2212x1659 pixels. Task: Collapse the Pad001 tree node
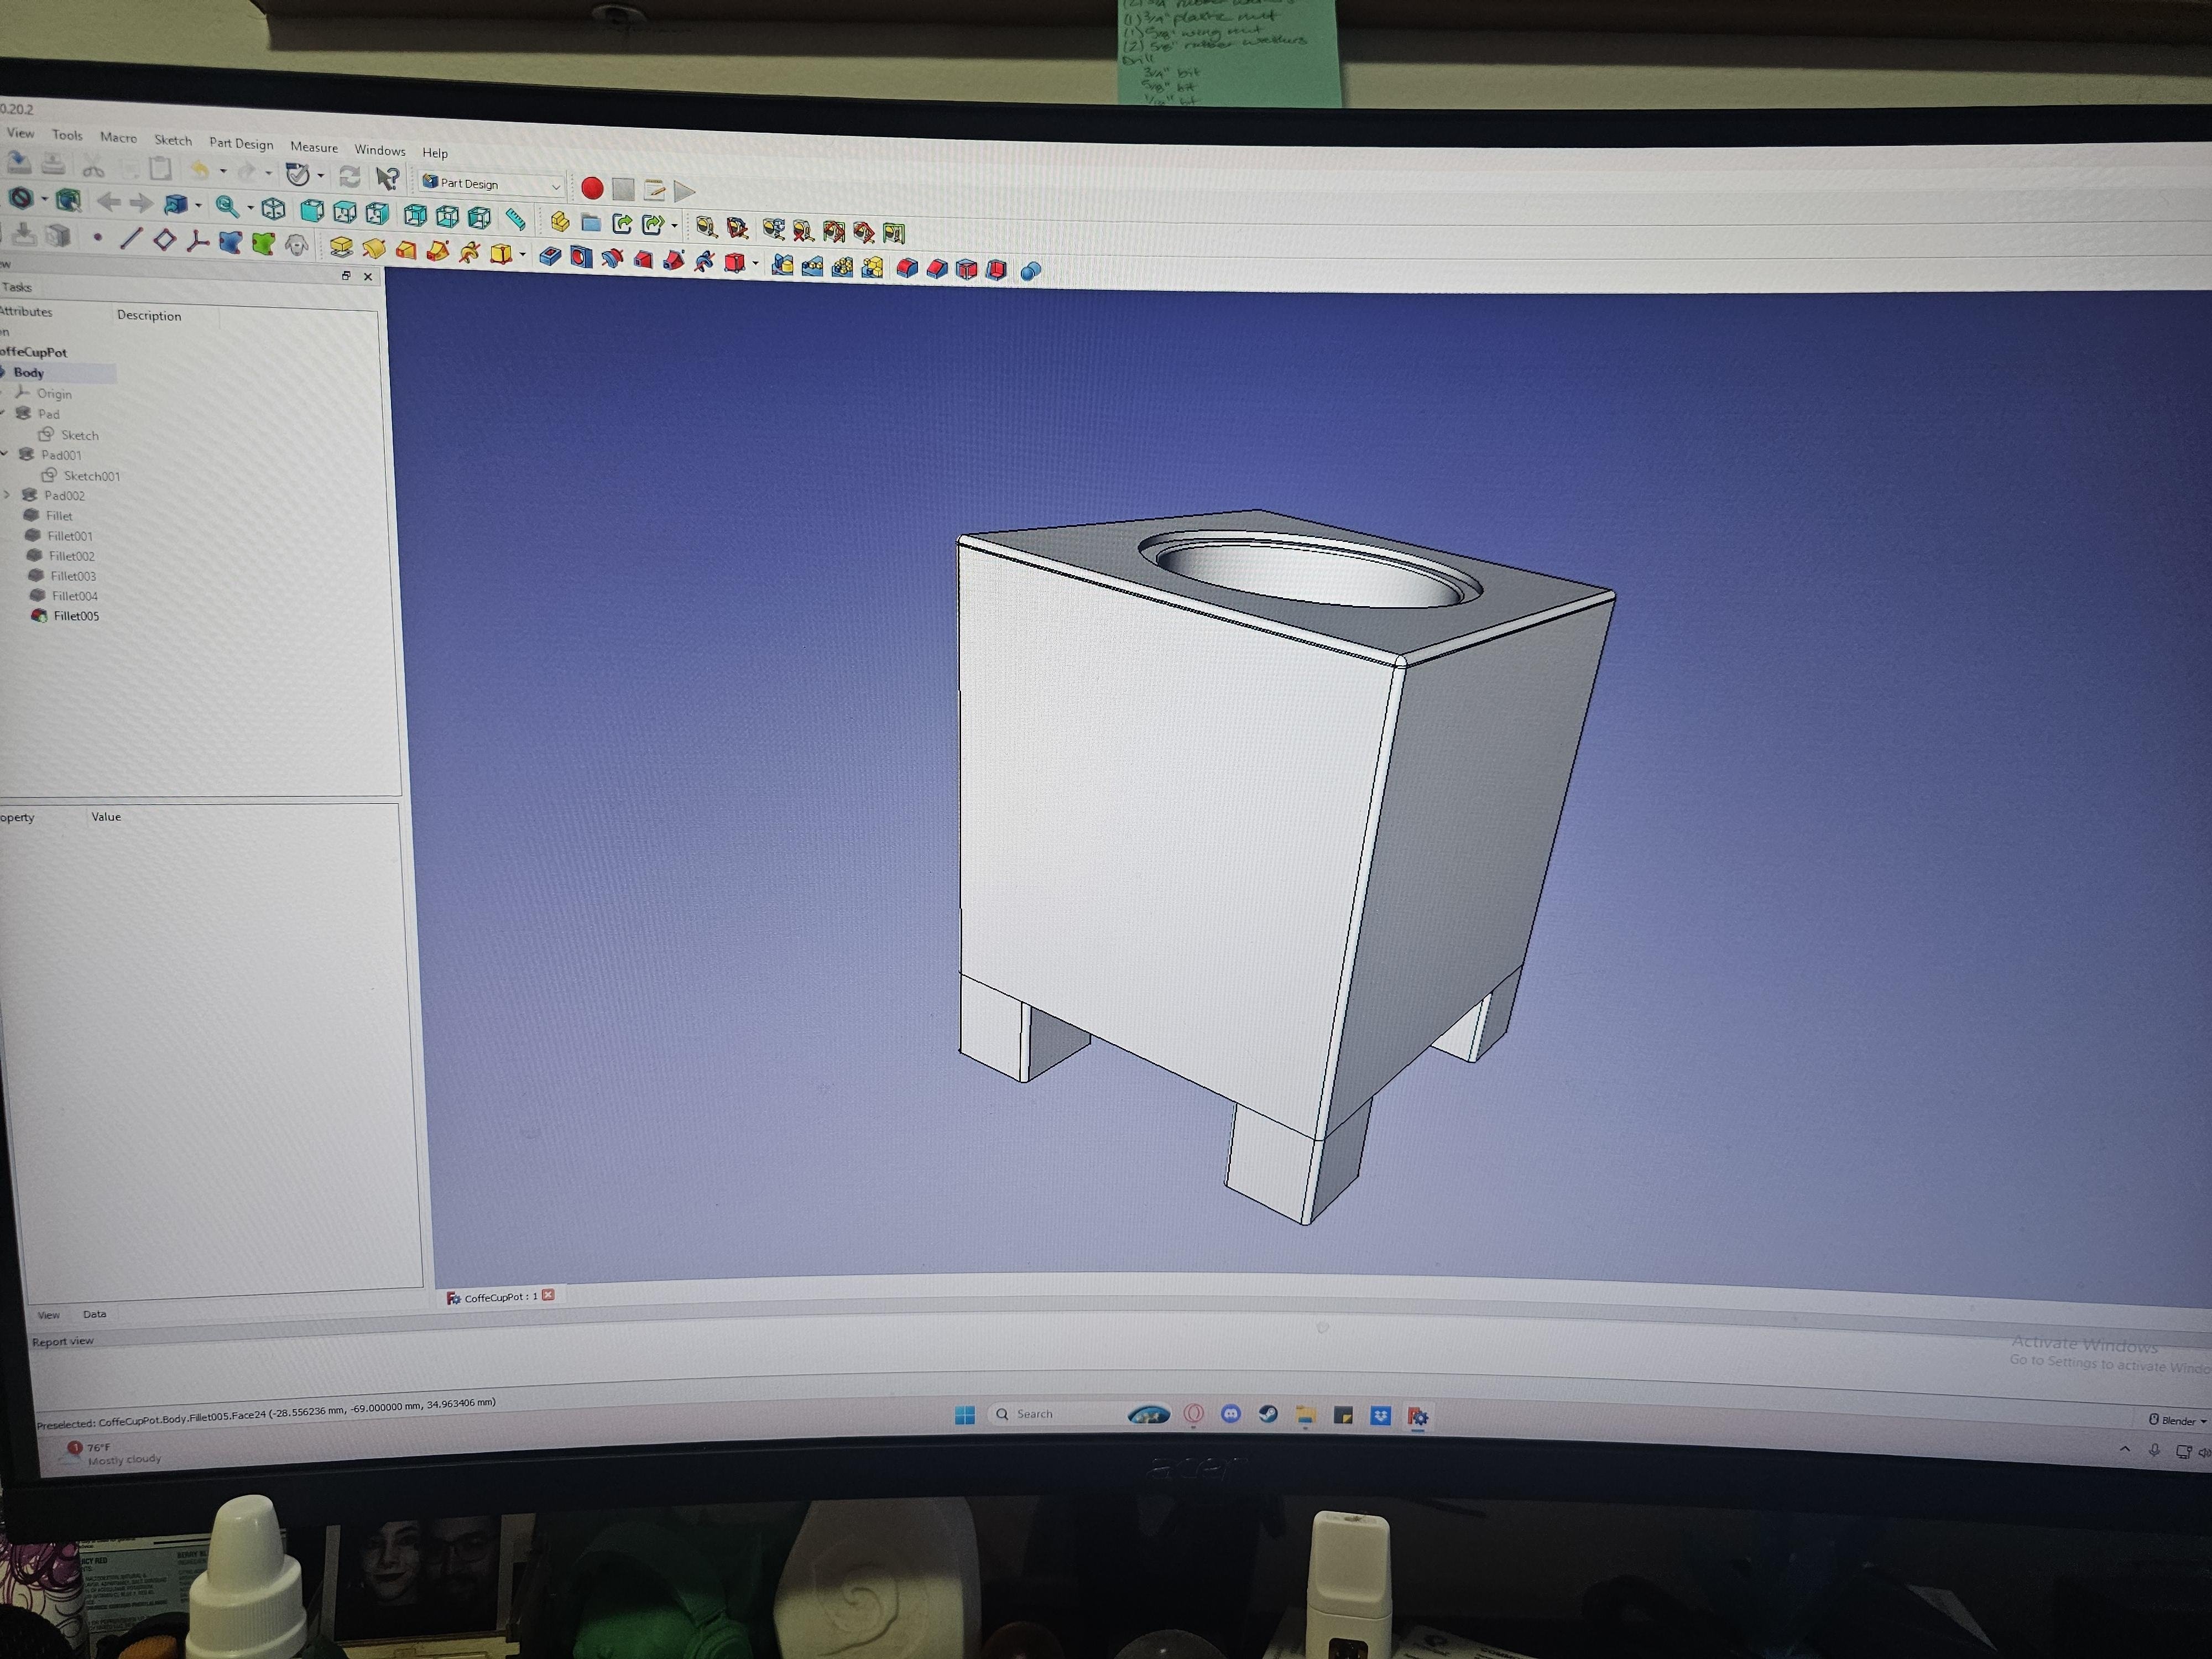pos(5,454)
